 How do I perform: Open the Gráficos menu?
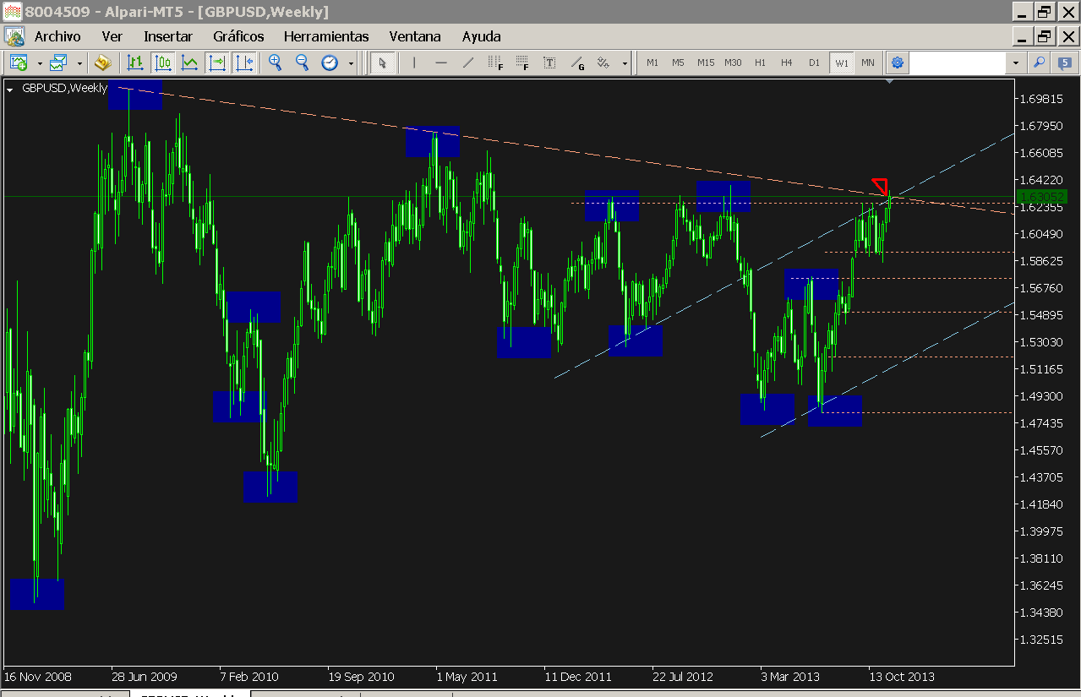tap(238, 36)
